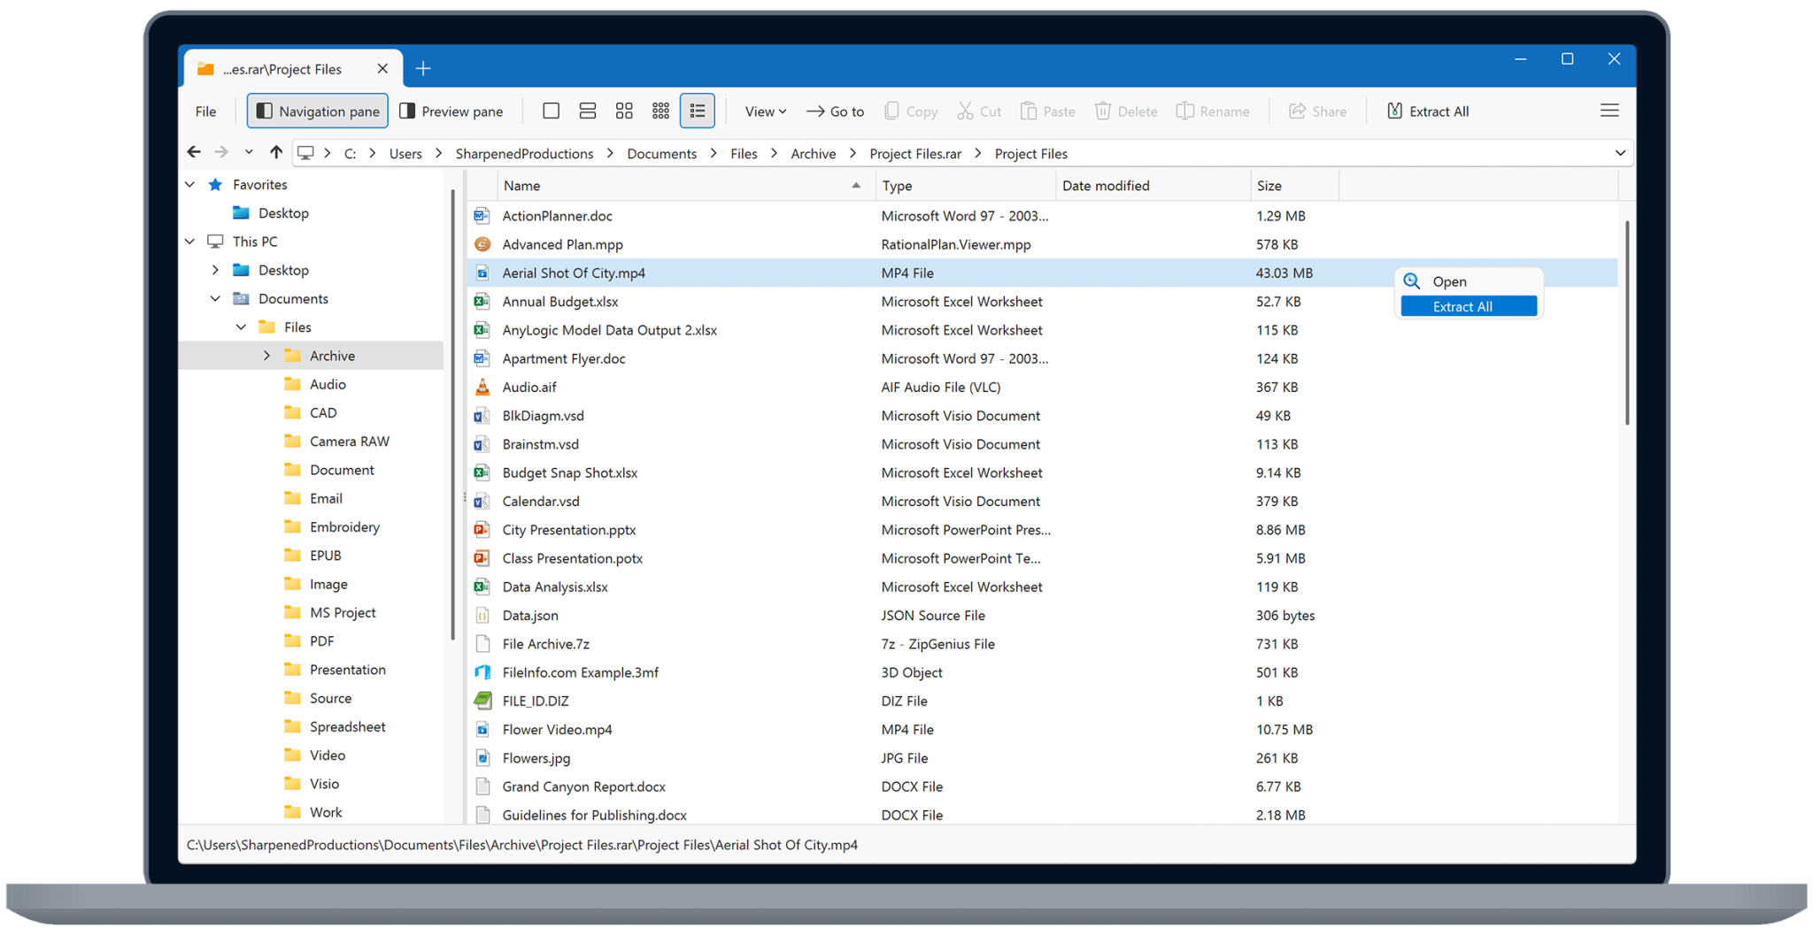This screenshot has width=1813, height=936.
Task: Enable the Preview pane
Action: [x=451, y=111]
